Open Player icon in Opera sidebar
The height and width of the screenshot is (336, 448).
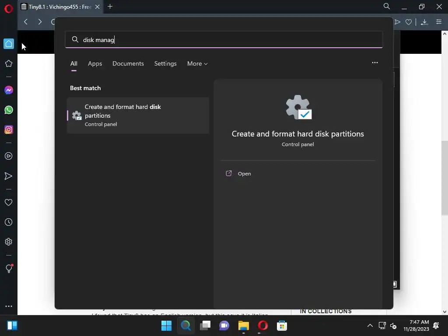coord(9,156)
